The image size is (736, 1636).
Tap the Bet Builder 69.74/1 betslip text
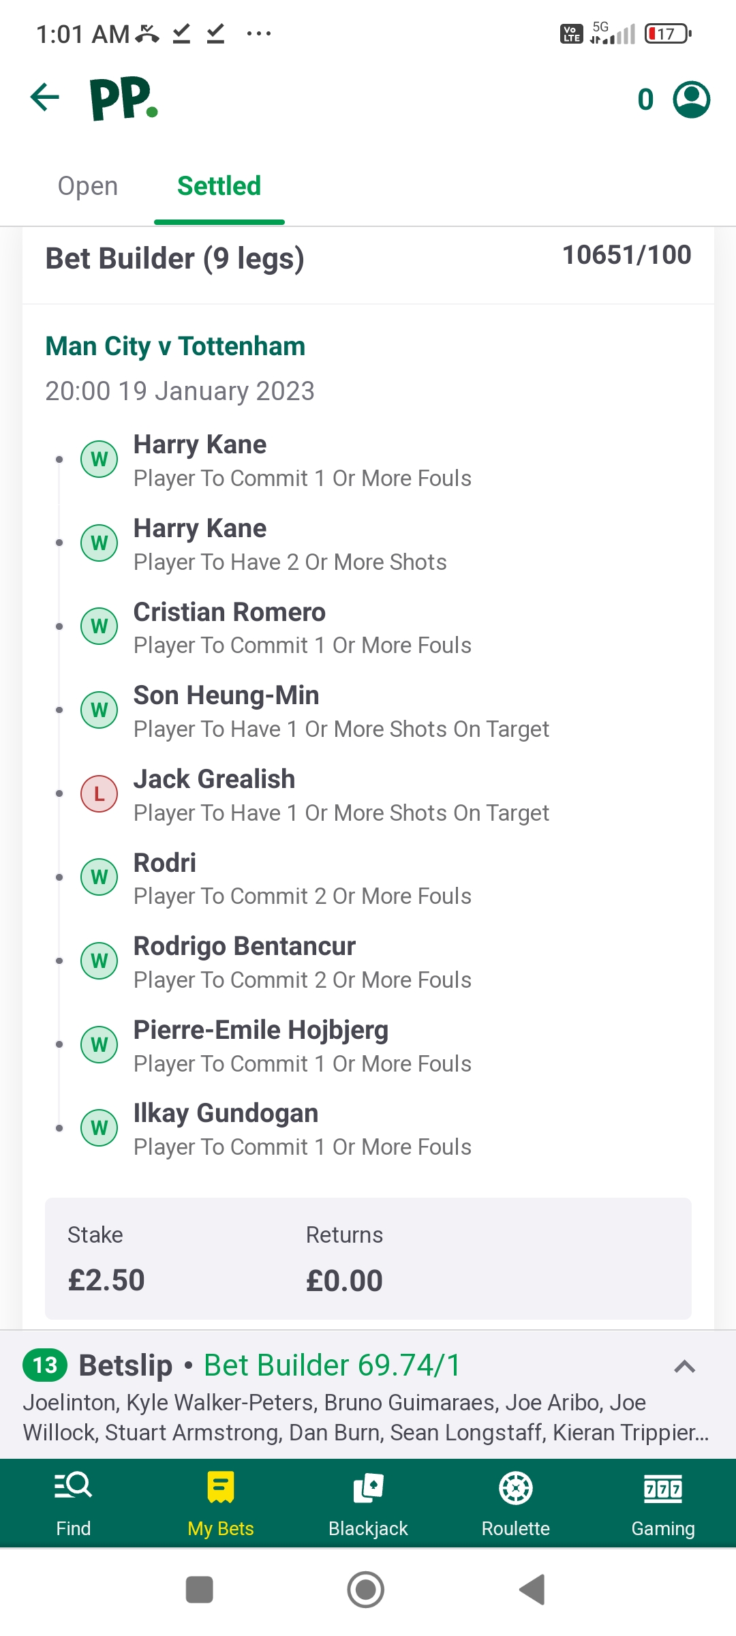(x=333, y=1365)
